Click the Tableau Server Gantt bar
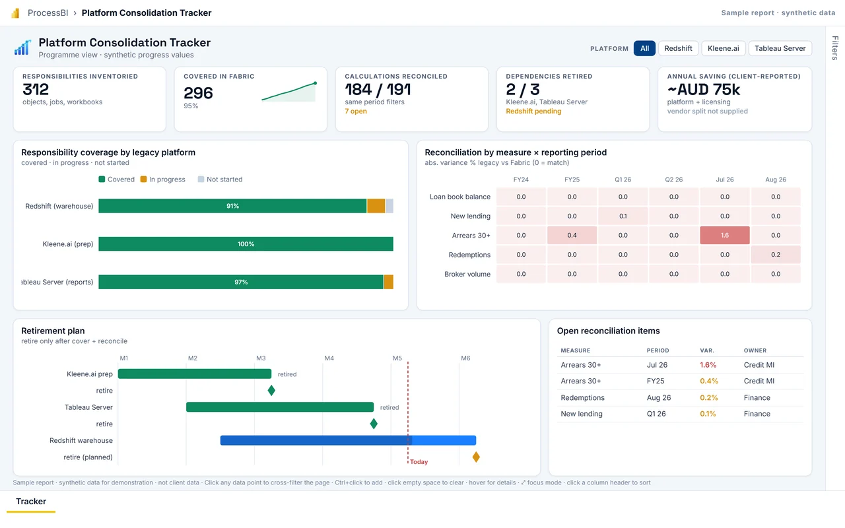 [x=280, y=407]
